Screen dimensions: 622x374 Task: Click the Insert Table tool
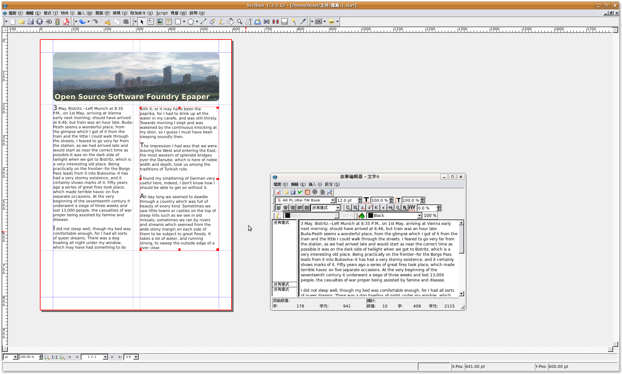point(169,22)
